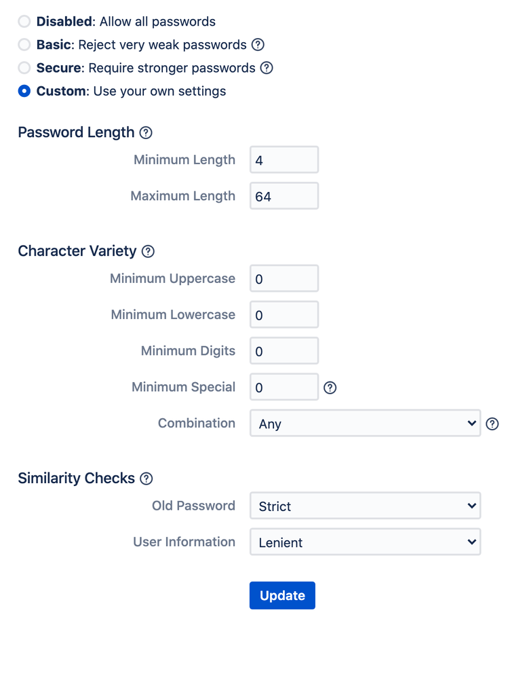This screenshot has height=678, width=525.
Task: Focus the Minimum Lowercase field
Action: coord(284,314)
